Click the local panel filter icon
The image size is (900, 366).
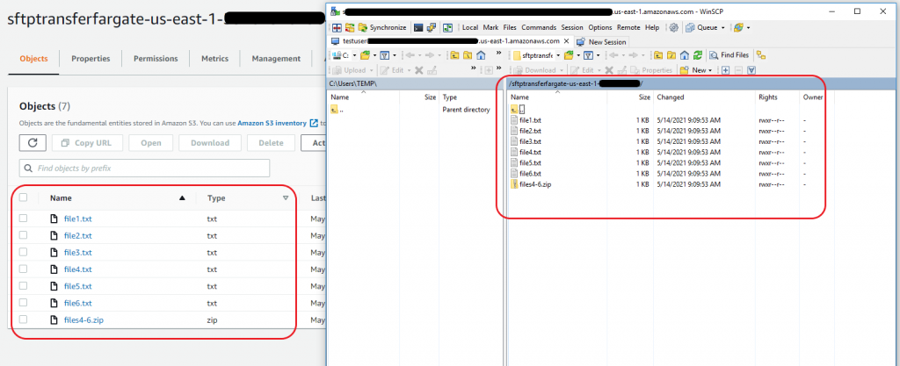(x=385, y=55)
